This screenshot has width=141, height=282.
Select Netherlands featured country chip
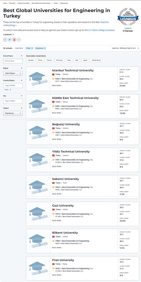tap(96, 60)
